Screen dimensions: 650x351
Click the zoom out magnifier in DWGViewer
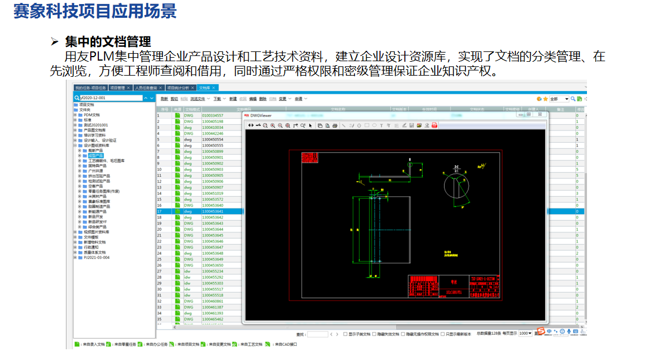[280, 125]
